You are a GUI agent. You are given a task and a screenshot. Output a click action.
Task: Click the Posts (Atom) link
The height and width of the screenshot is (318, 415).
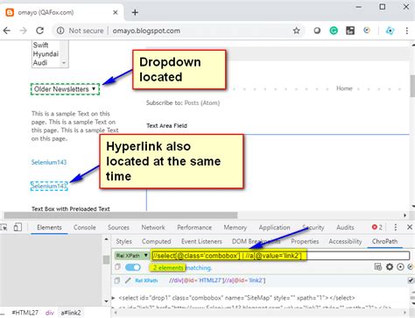(202, 102)
